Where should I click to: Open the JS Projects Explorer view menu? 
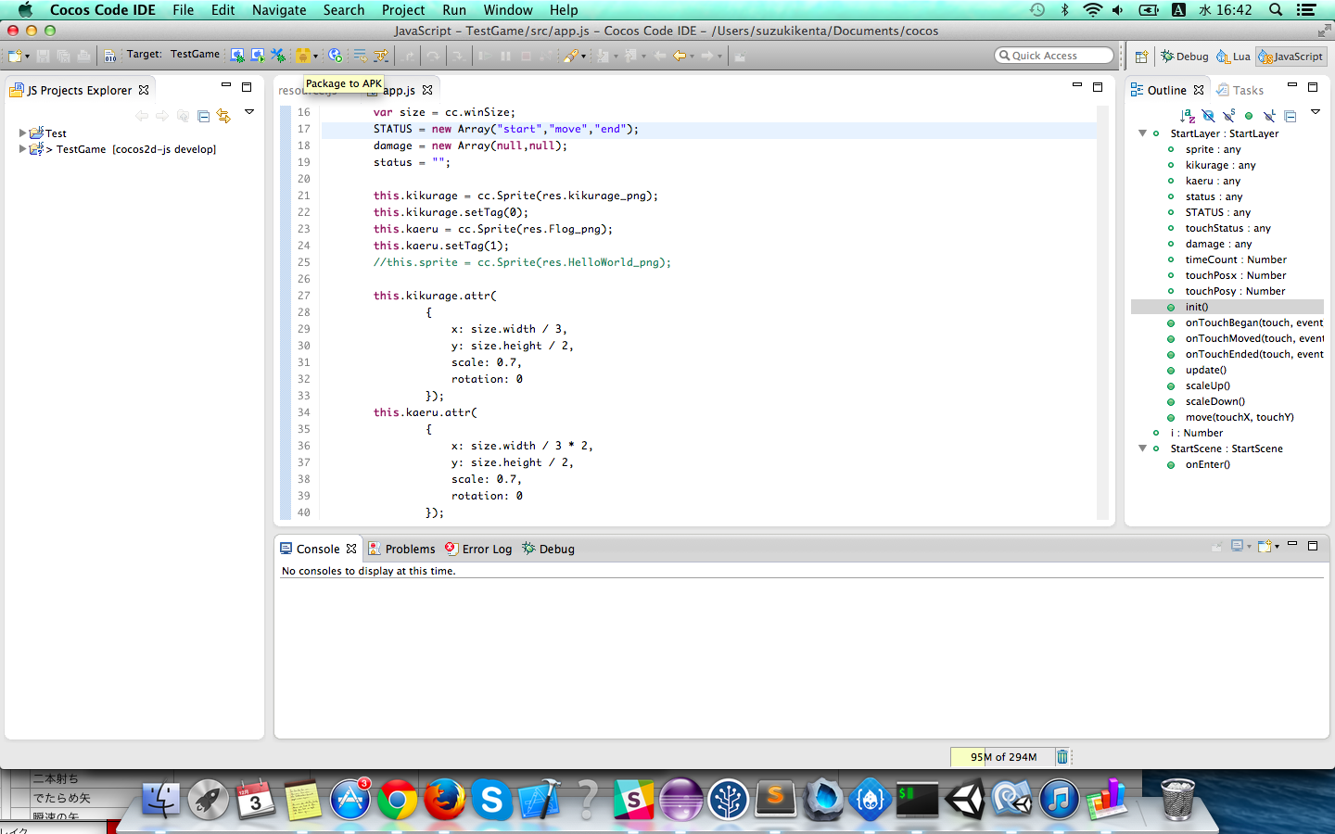pyautogui.click(x=249, y=112)
